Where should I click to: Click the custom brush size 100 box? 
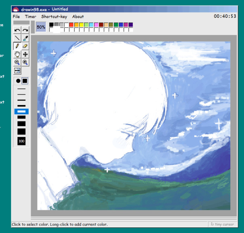click(21, 141)
